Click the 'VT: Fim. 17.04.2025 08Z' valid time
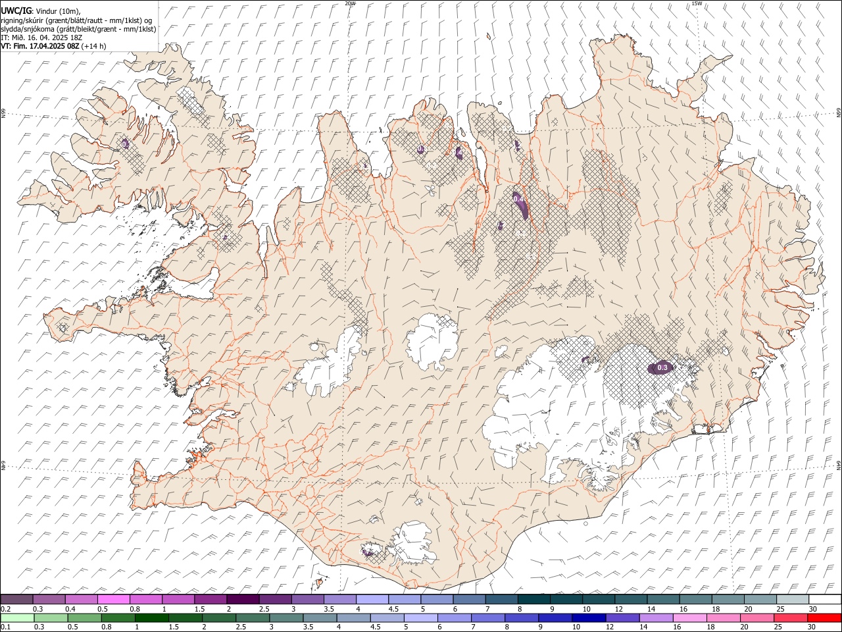842x632 pixels. (x=40, y=46)
